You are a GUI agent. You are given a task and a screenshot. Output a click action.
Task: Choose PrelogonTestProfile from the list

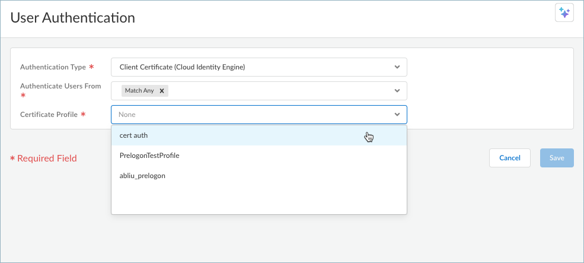point(149,156)
